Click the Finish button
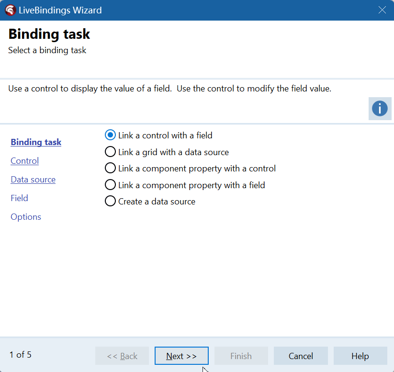This screenshot has width=394, height=372. click(241, 356)
